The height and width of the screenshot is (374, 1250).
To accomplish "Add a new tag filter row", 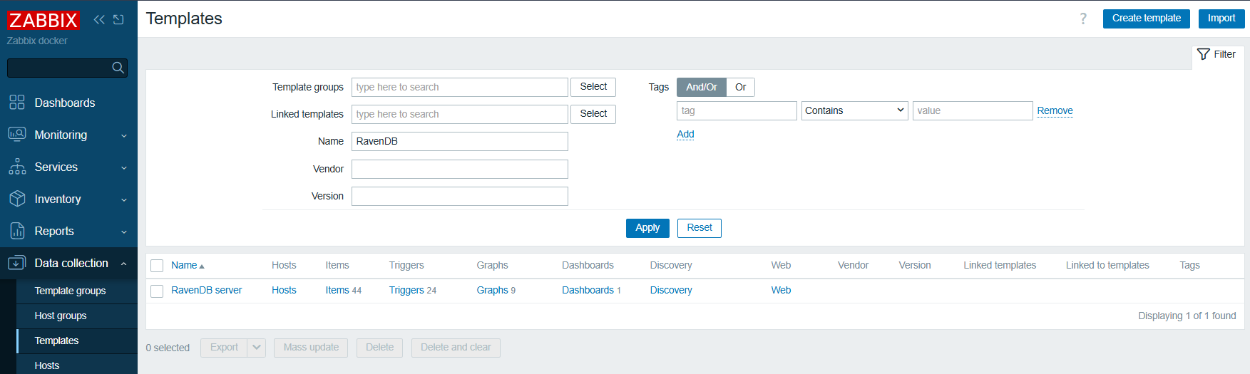I will tap(685, 134).
